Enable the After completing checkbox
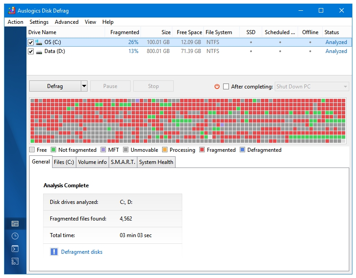The image size is (356, 278). pyautogui.click(x=226, y=87)
